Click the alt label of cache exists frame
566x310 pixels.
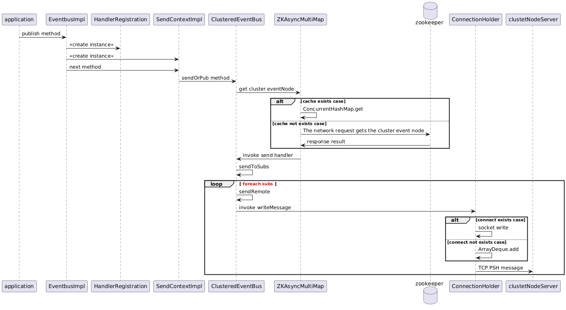pos(280,102)
